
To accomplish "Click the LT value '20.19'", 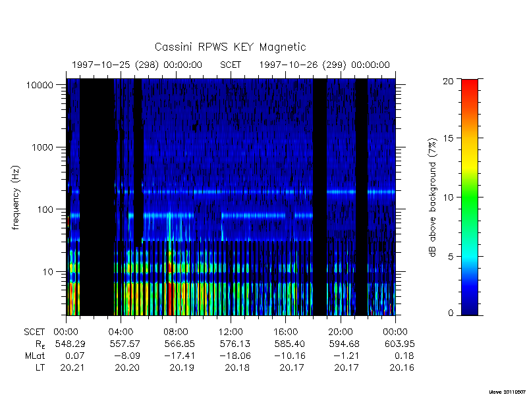I will (x=182, y=367).
